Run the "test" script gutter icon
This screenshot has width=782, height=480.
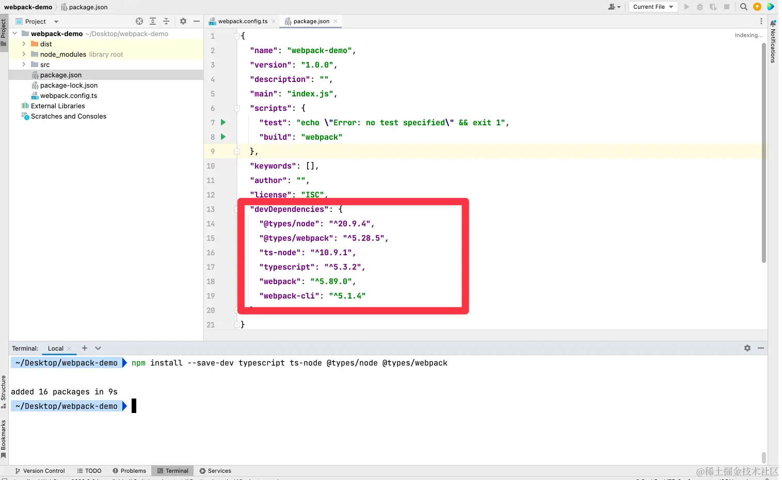point(224,122)
